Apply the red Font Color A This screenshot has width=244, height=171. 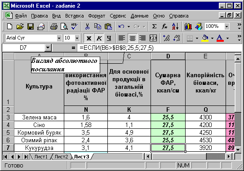click(x=220, y=38)
